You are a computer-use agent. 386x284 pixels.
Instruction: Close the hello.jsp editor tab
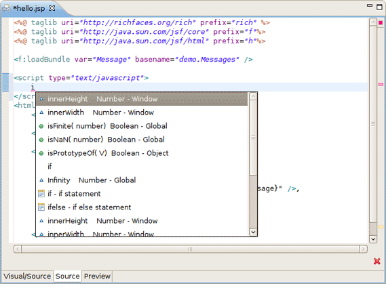52,8
